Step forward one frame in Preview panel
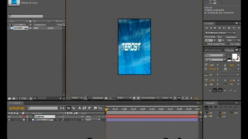The height and width of the screenshot is (139, 248). click(x=220, y=28)
